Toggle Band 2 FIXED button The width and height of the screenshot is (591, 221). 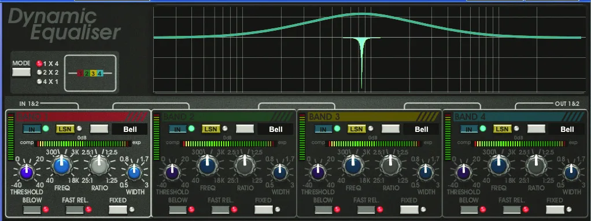pyautogui.click(x=264, y=209)
